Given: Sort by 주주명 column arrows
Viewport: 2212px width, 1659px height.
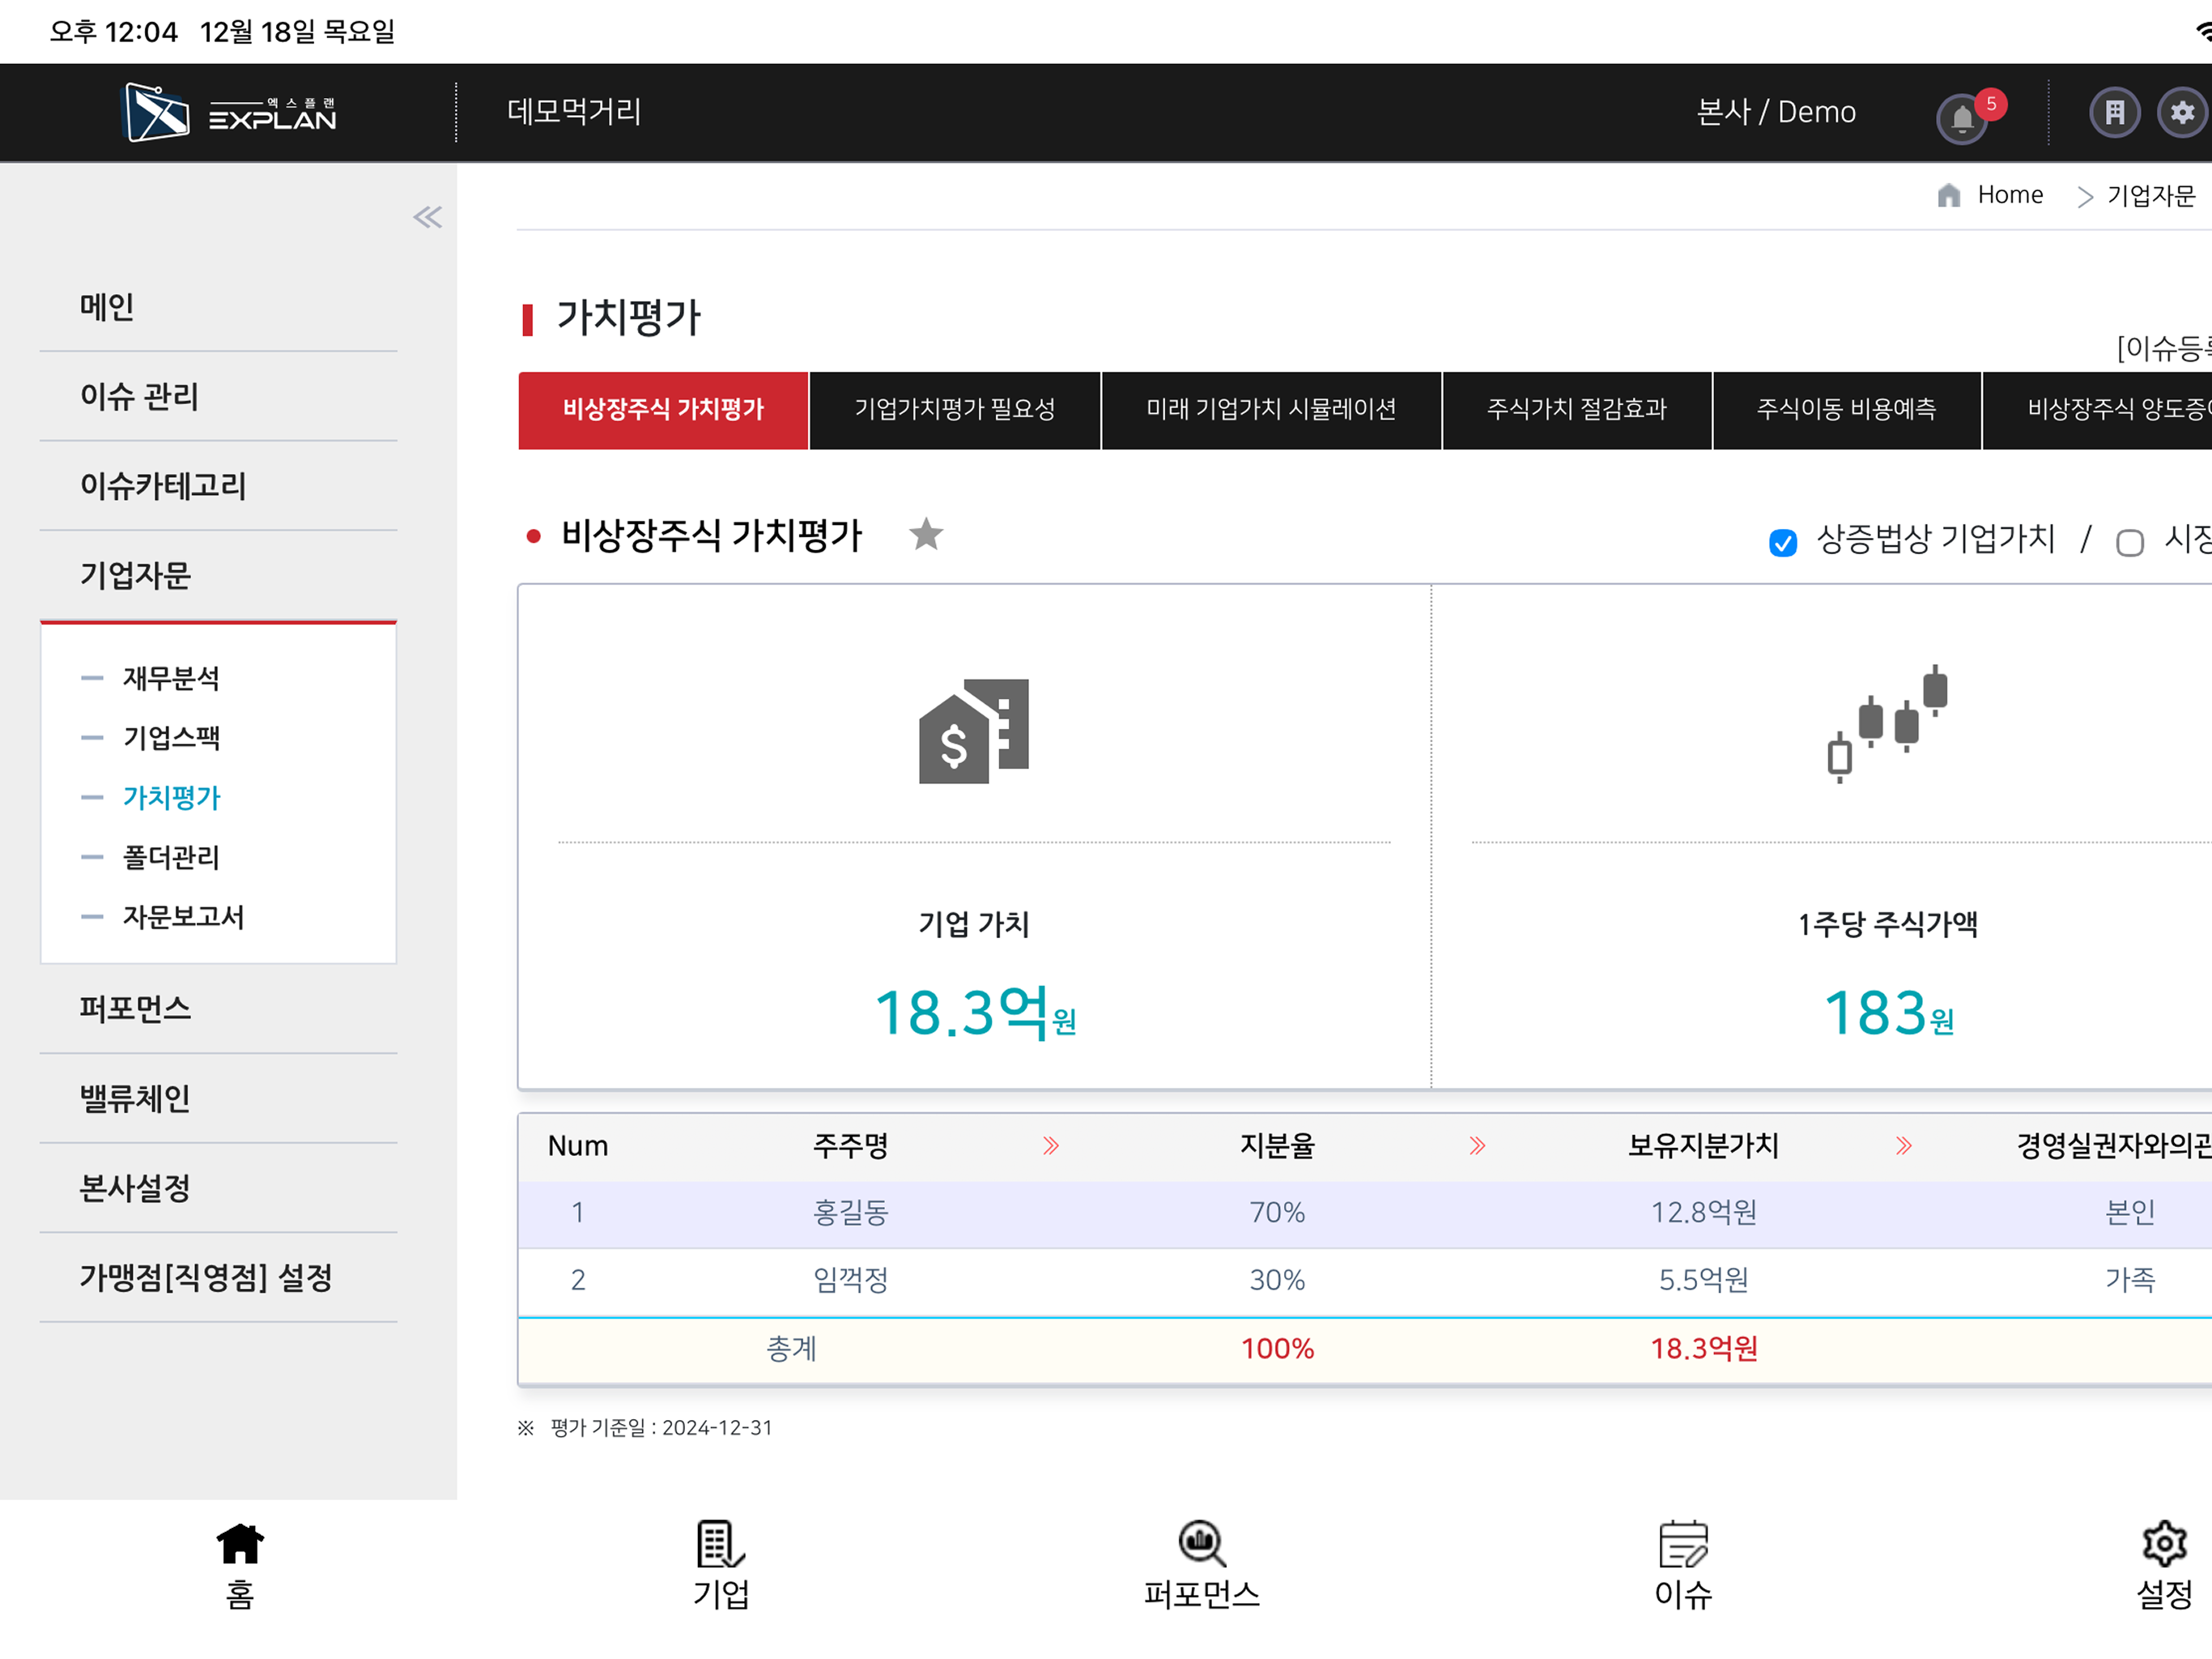Looking at the screenshot, I should coord(1050,1145).
